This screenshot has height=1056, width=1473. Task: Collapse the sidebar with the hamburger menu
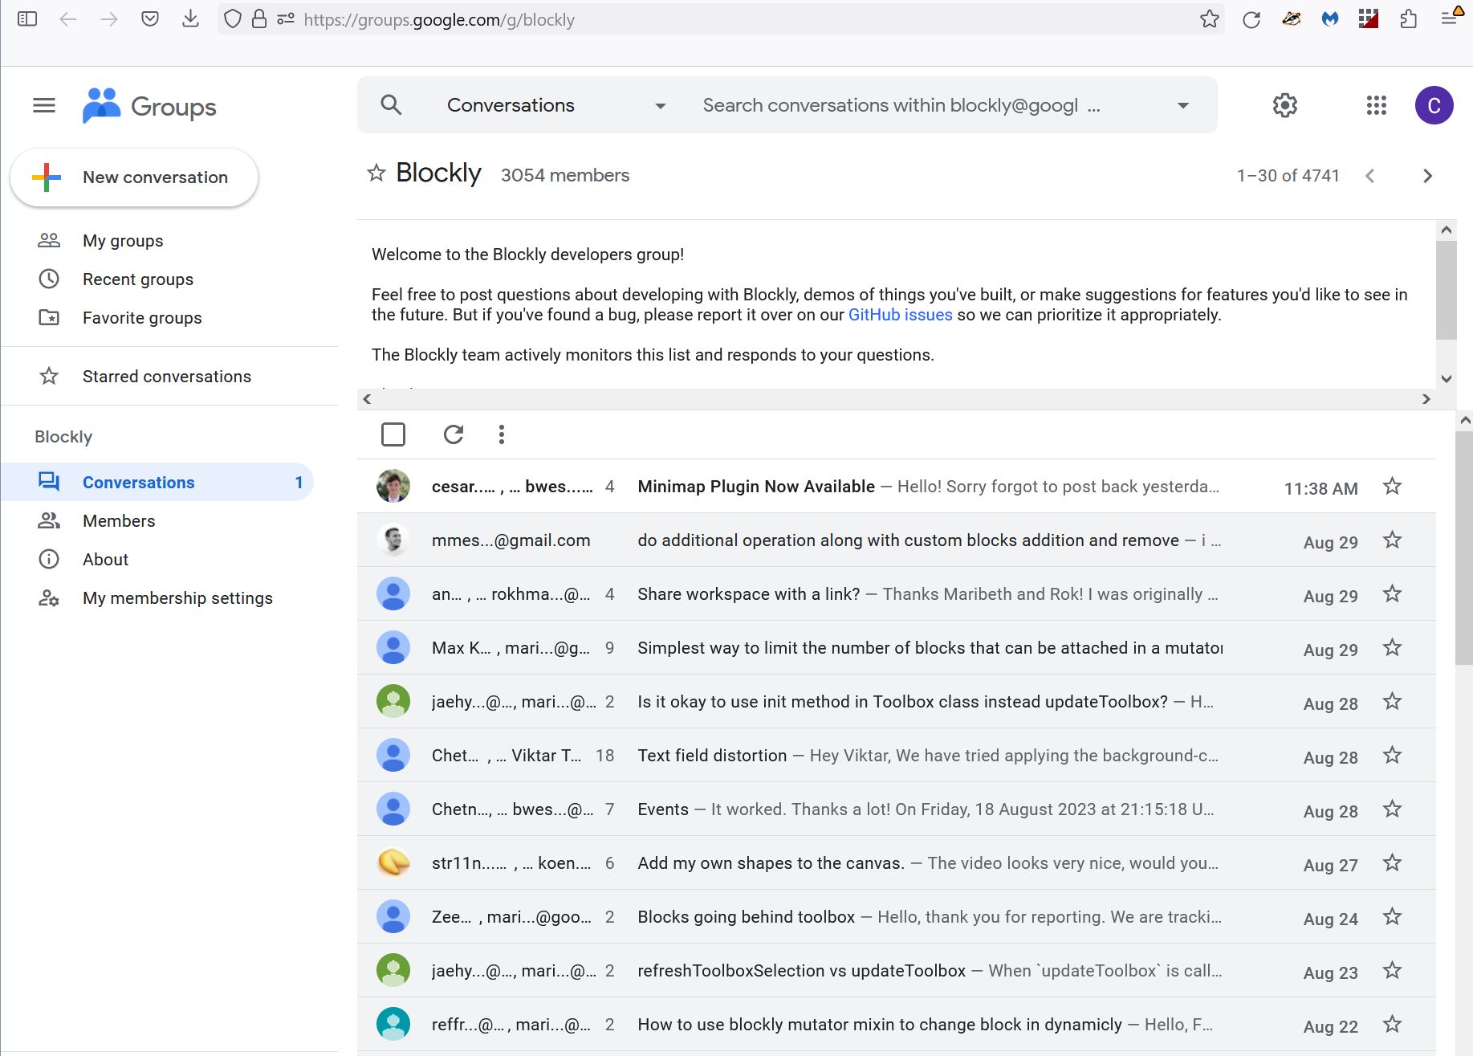pyautogui.click(x=43, y=104)
